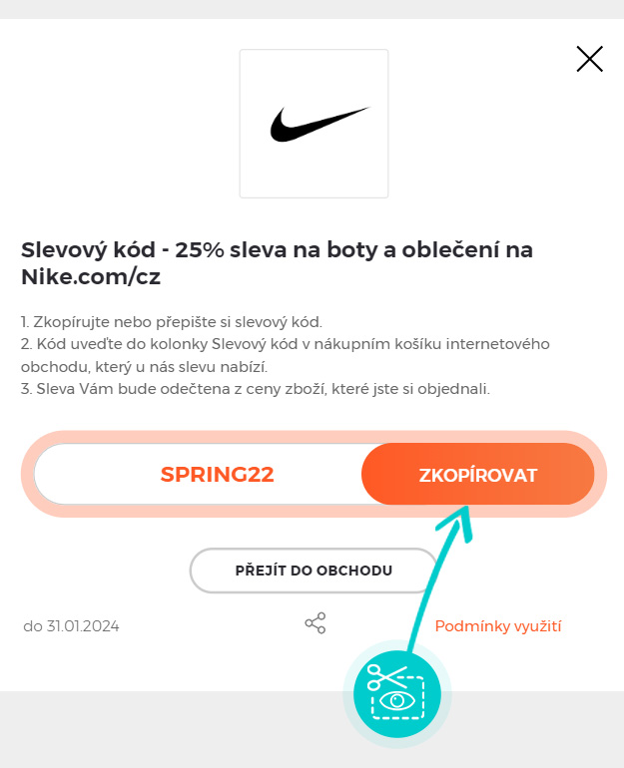Close the discount code popup
This screenshot has width=624, height=768.
pyautogui.click(x=589, y=60)
